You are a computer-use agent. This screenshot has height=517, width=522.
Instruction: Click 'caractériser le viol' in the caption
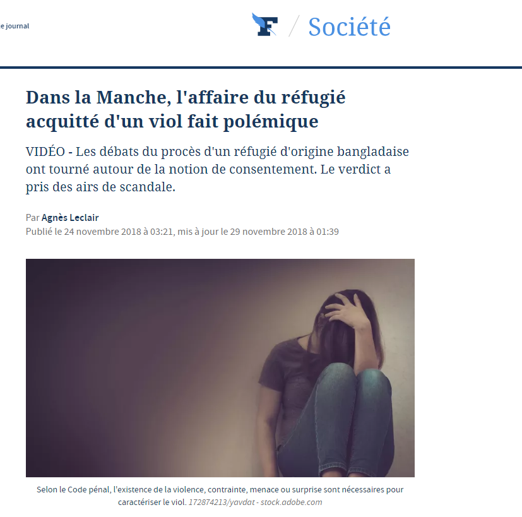tap(152, 502)
